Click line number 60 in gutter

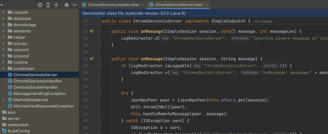point(85,86)
